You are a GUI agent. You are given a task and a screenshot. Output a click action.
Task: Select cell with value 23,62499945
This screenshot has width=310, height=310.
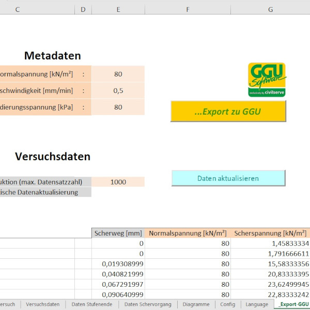pyautogui.click(x=270, y=285)
